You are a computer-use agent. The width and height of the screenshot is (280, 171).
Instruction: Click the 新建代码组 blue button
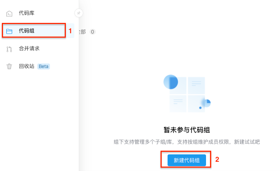(187, 160)
